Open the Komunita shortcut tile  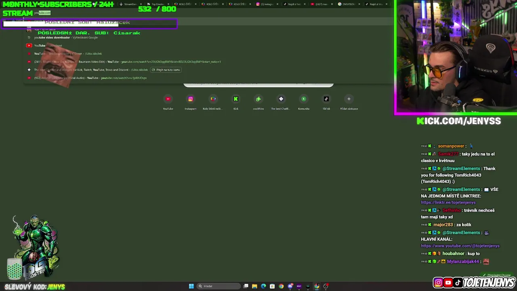304,102
